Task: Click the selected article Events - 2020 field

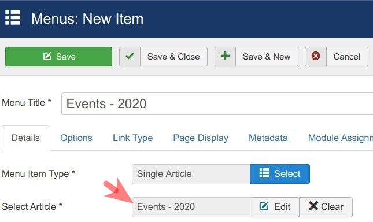Action: (191, 207)
